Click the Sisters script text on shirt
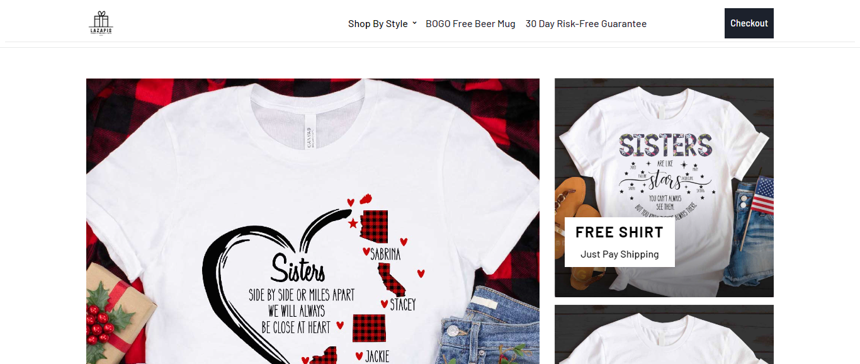 (298, 269)
